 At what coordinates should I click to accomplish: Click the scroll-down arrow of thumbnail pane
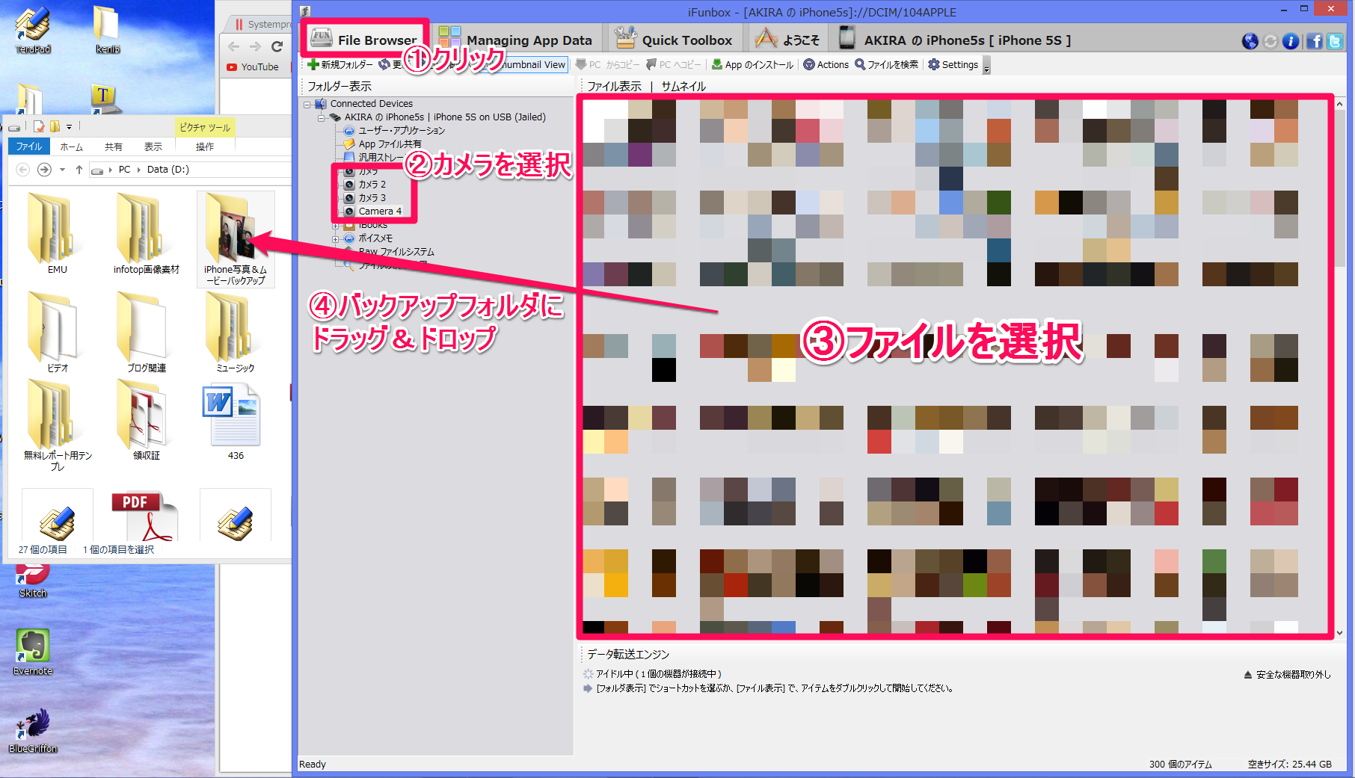pos(1339,632)
